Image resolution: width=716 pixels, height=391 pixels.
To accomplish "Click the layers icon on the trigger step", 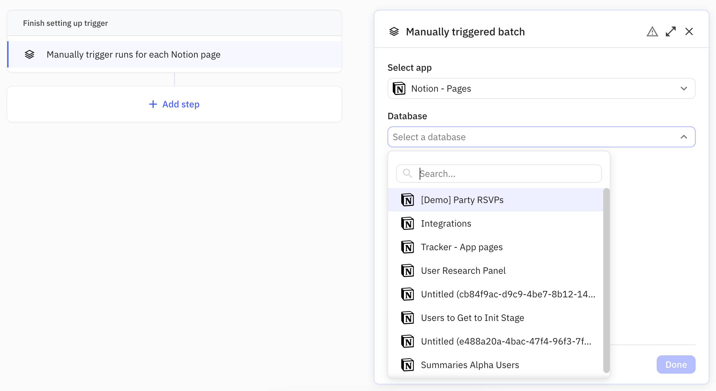I will click(30, 54).
